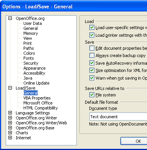Open the Print options page
This screenshot has width=147, height=150.
point(27,43)
